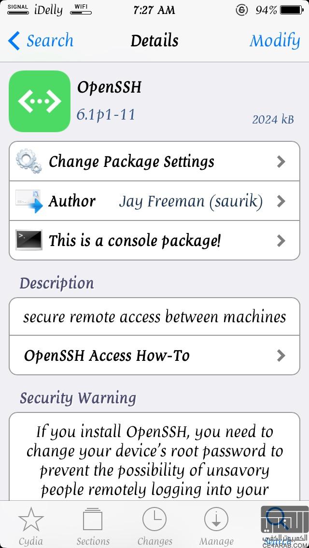The width and height of the screenshot is (309, 548).
Task: Tap the secure remote access description row
Action: pos(154,317)
